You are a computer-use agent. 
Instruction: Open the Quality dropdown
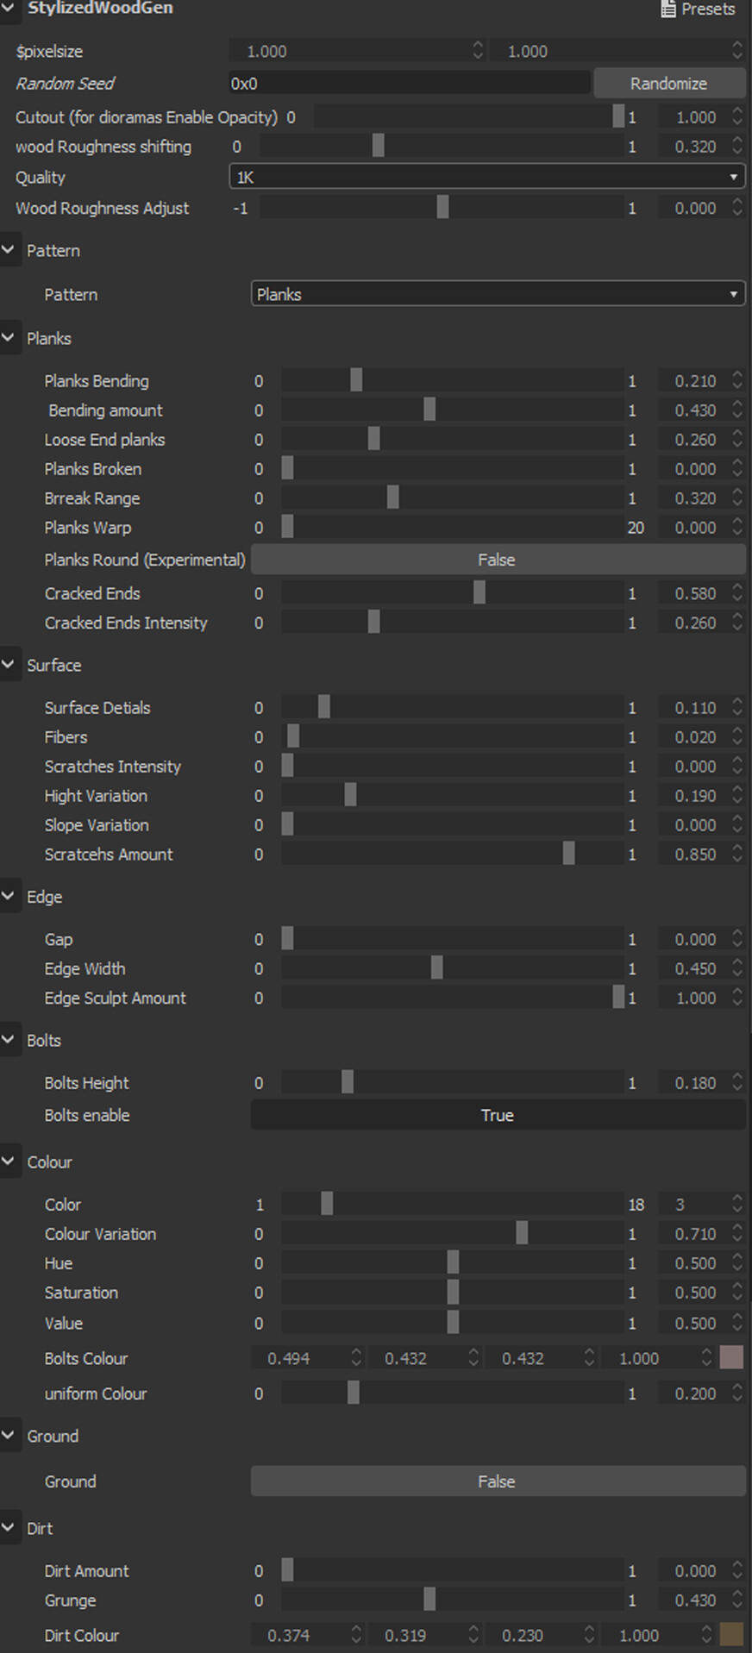tap(486, 177)
